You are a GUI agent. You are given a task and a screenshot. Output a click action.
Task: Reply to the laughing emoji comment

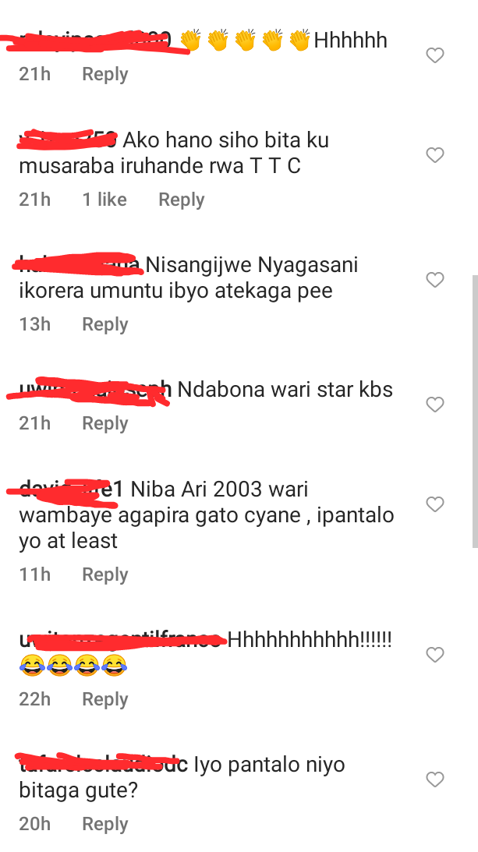tap(105, 699)
